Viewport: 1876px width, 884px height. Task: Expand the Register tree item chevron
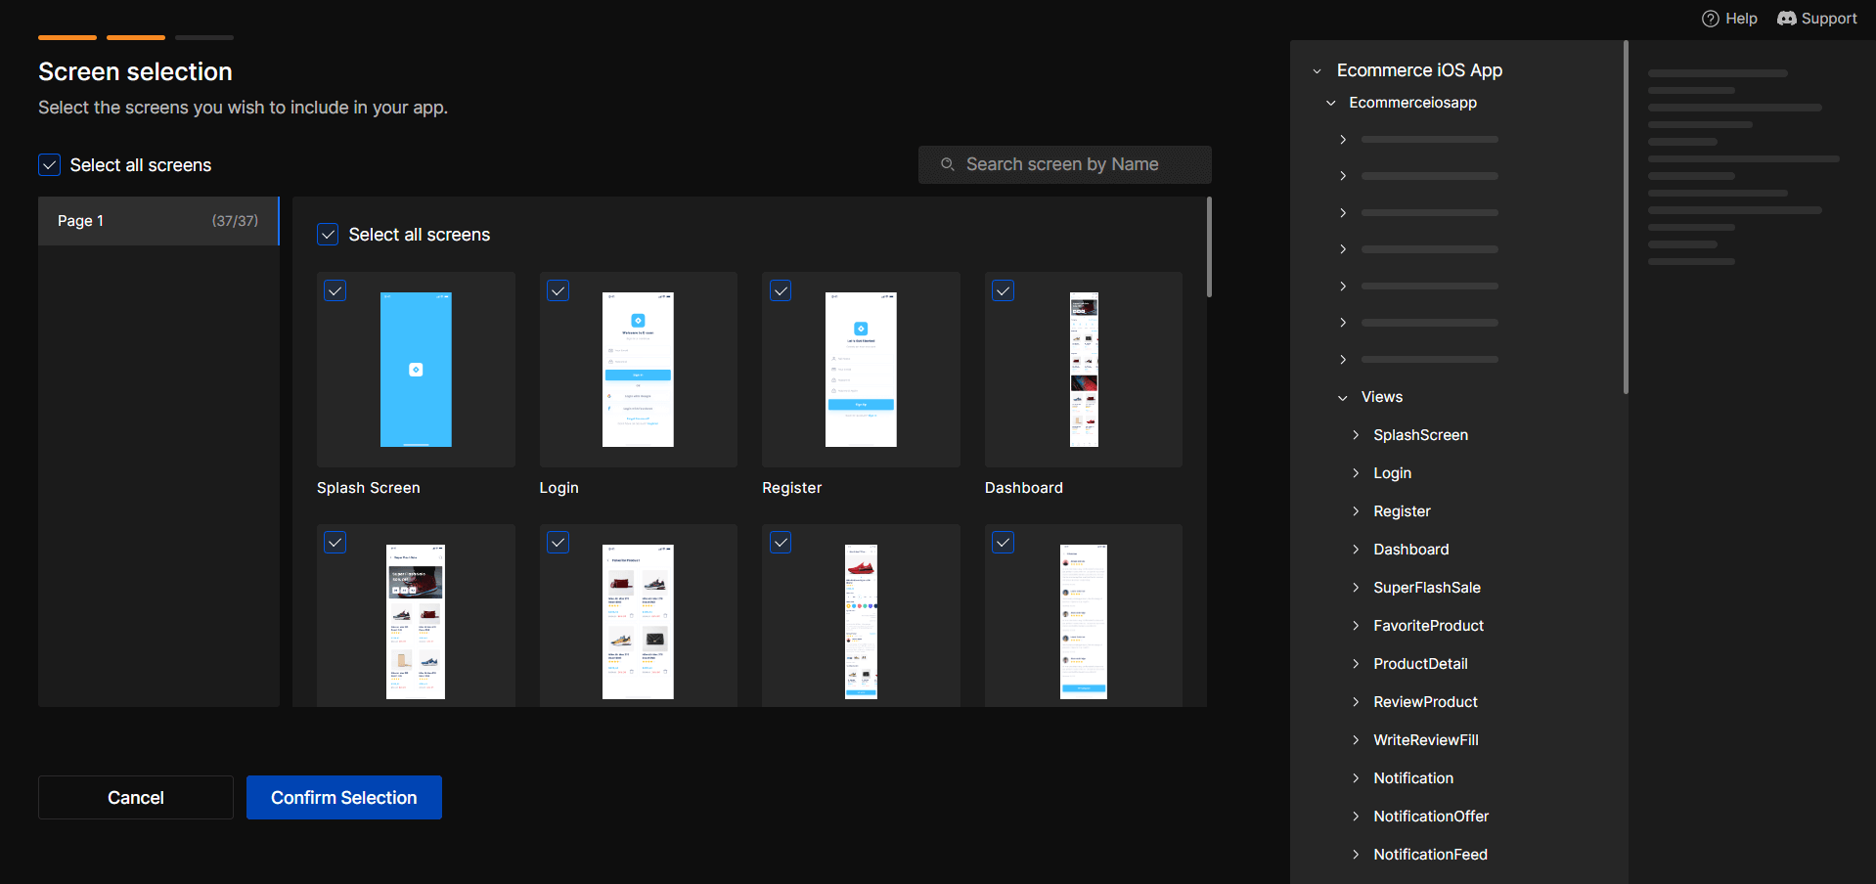tap(1356, 511)
